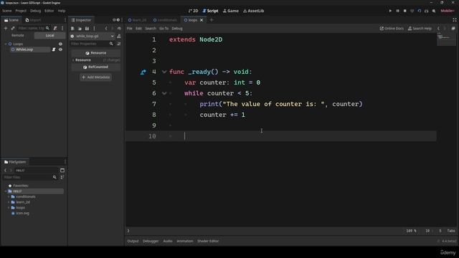Open Scene dock extra options menu
Viewport: 459px width, 258px height.
(62, 28)
